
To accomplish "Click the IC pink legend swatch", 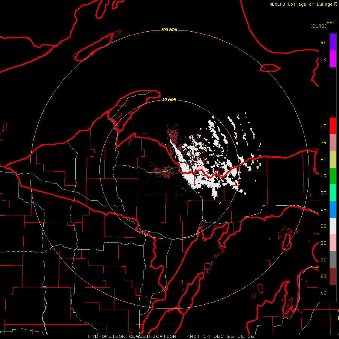I will (x=333, y=243).
